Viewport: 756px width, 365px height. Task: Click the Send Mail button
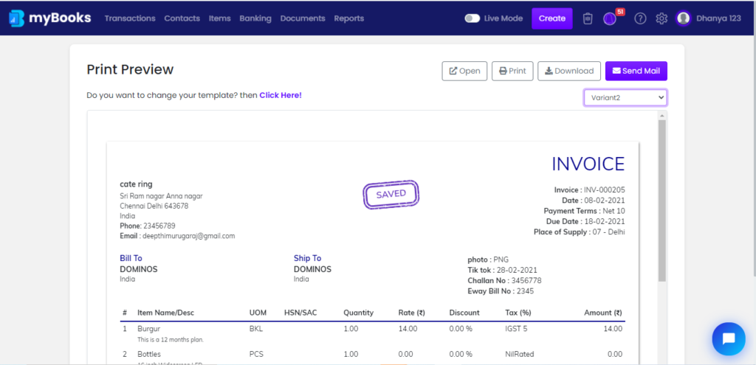click(636, 71)
